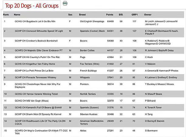Click the Spaniels (Cocker) Black breed cell
186x137 pixels.
pyautogui.click(x=92, y=31)
